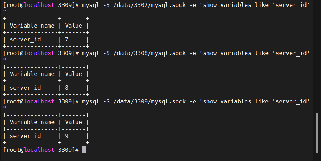Click 'show' in the first mysql command
The image size is (321, 161).
click(x=210, y=5)
